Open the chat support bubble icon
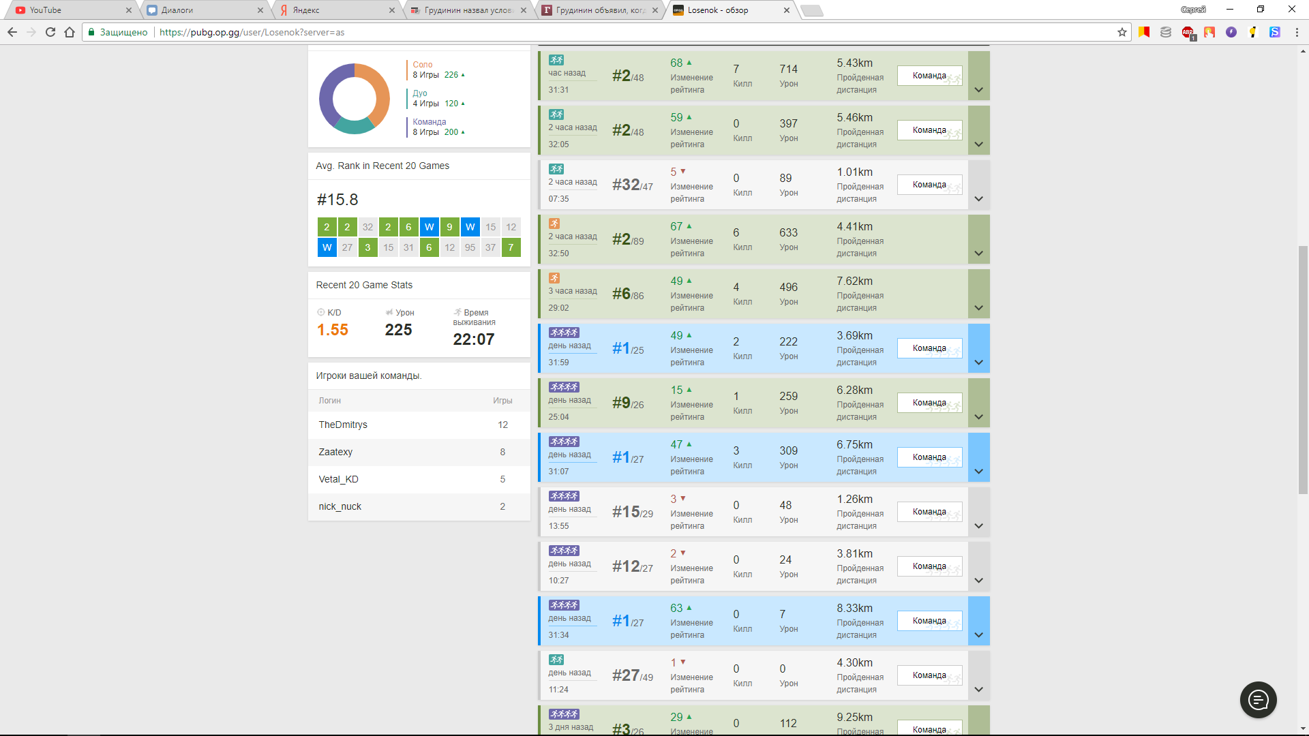The height and width of the screenshot is (736, 1309). pos(1258,700)
